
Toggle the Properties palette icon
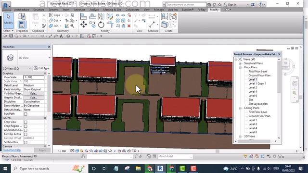tap(22, 25)
